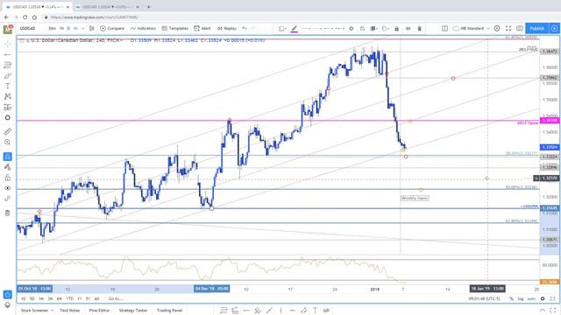This screenshot has width=561, height=315.
Task: Open the fill color square dropdown
Action: pos(386,29)
